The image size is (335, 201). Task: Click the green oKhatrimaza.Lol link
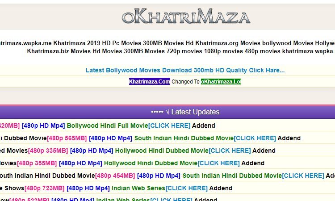tap(221, 82)
